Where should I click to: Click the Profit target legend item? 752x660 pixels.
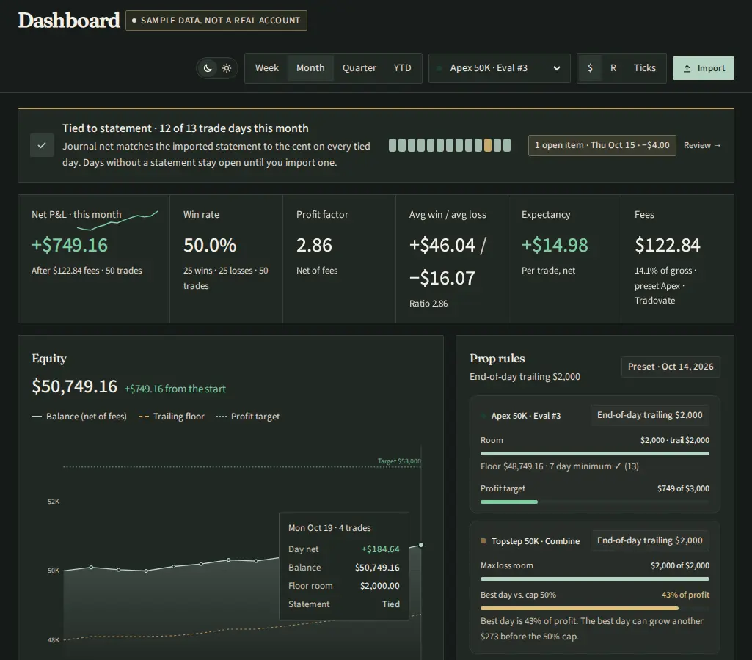coord(248,417)
